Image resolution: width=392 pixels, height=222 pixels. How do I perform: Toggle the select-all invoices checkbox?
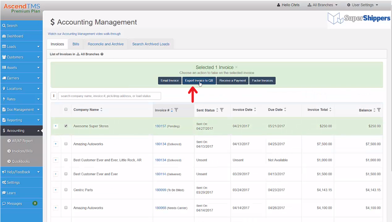coord(66,110)
